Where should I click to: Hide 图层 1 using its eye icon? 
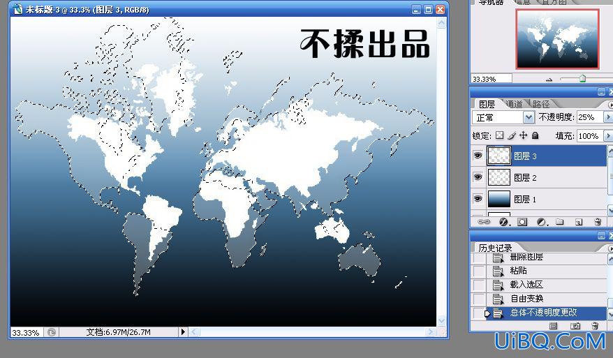[478, 199]
